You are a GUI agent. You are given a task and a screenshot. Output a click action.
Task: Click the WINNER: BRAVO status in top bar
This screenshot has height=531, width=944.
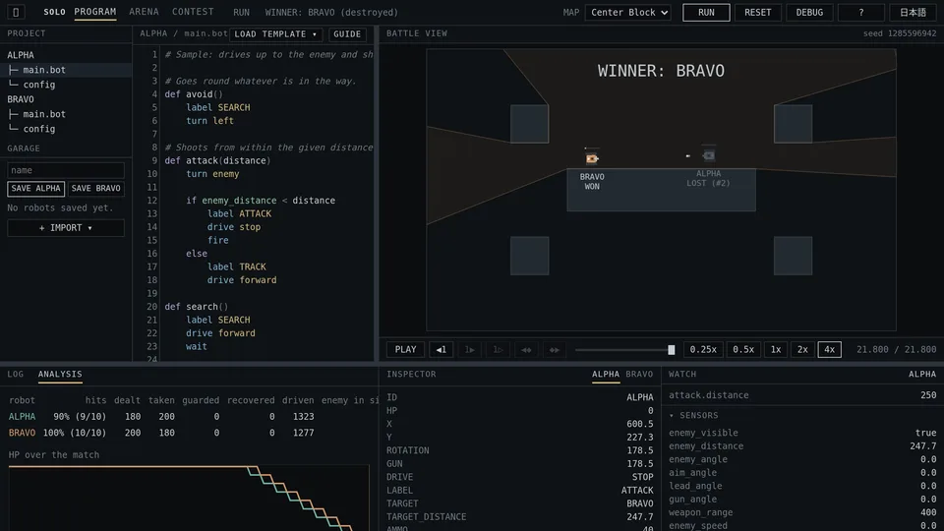point(331,12)
